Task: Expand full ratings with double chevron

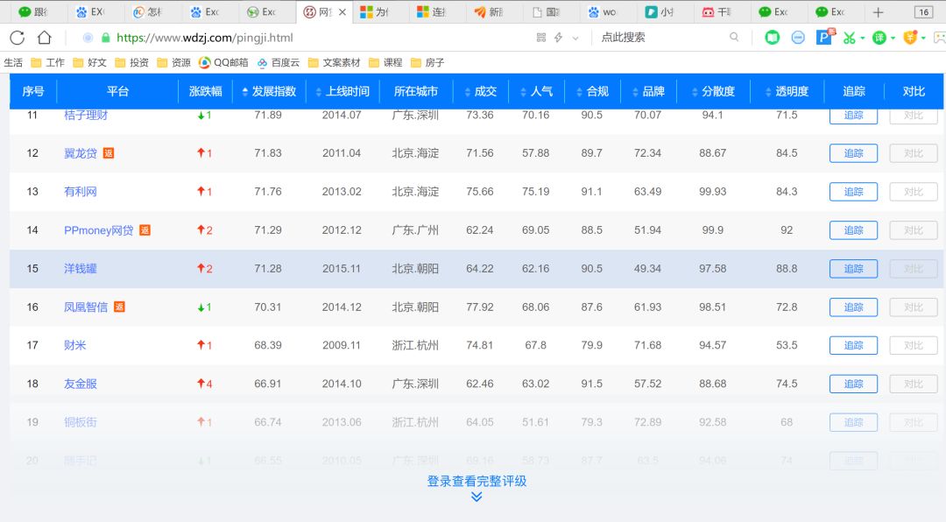Action: click(x=477, y=497)
